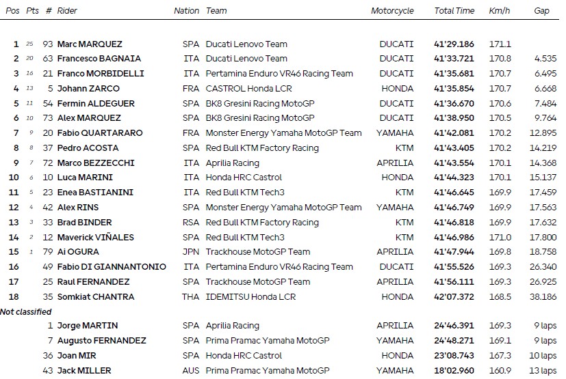Select Pedro ACOSTA's name
The width and height of the screenshot is (566, 379).
tap(88, 148)
